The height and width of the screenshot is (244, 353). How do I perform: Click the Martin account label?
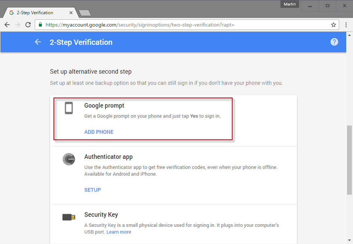tap(289, 4)
